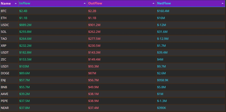This screenshot has height=112, width=226.
Task: Click XRP outflow value $230.5M
Action: (x=94, y=46)
